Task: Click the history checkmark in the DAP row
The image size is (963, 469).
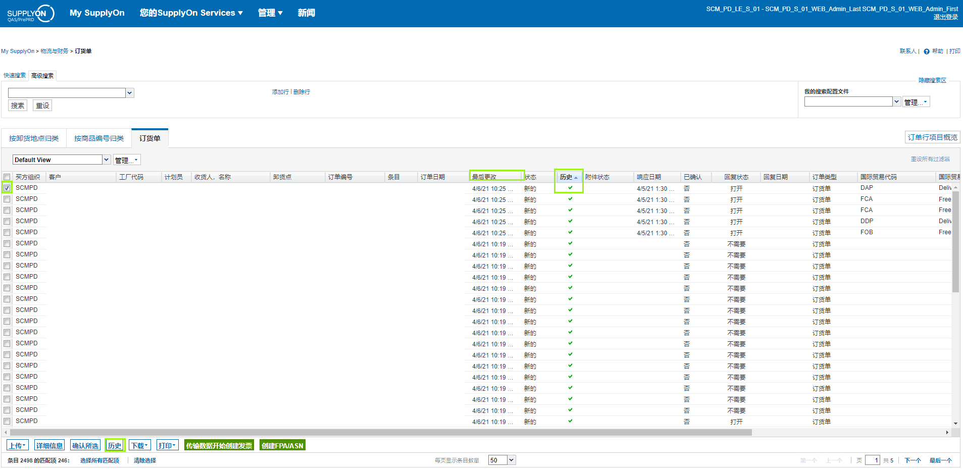Action: click(570, 188)
